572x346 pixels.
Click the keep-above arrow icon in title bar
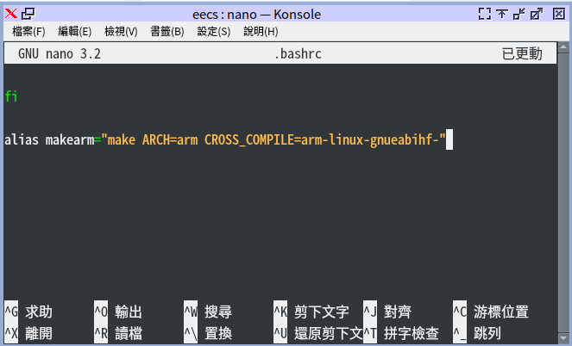(501, 13)
